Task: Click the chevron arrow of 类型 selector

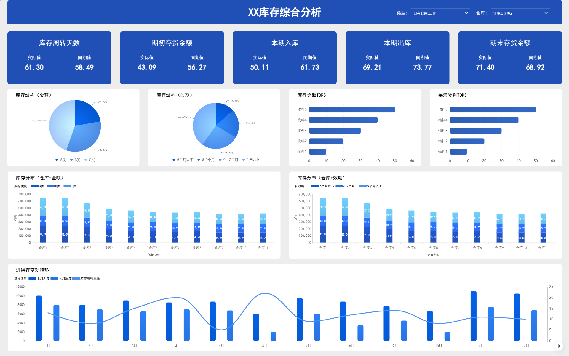Action: pyautogui.click(x=466, y=13)
